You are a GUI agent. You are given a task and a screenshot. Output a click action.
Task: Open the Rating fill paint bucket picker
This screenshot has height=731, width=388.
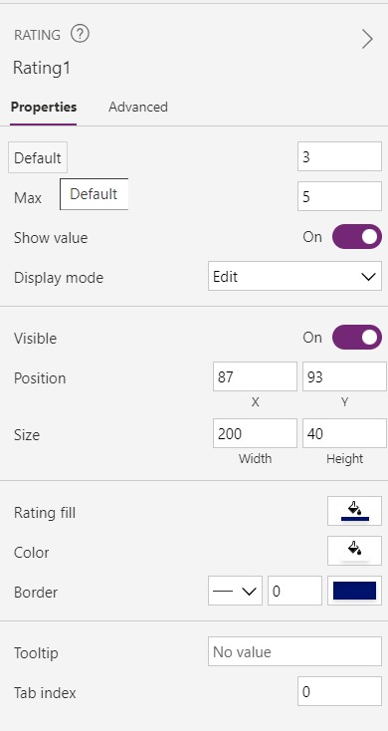pos(354,511)
